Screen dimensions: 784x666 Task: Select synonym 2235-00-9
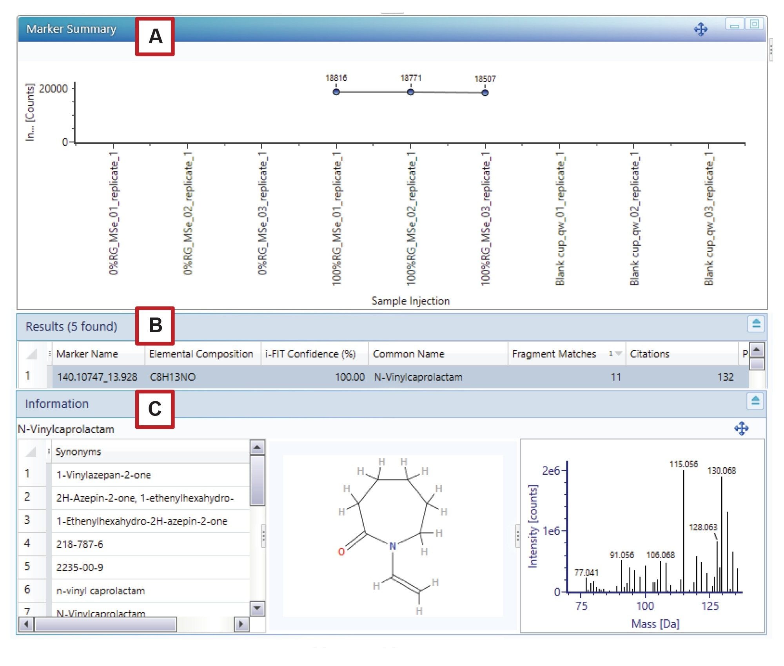click(x=151, y=568)
